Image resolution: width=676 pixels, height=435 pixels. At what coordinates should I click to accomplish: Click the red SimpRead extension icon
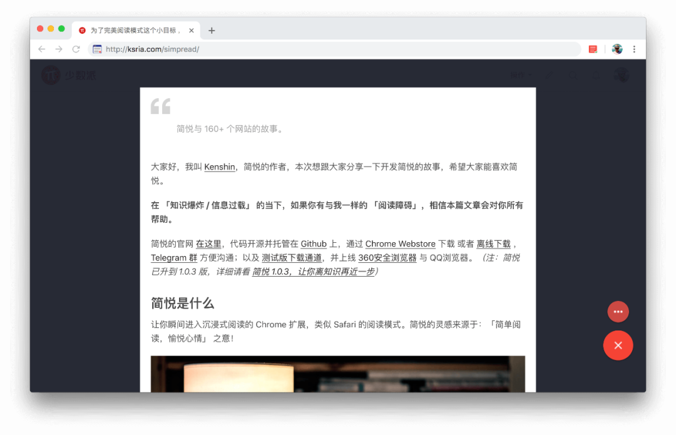pyautogui.click(x=593, y=49)
